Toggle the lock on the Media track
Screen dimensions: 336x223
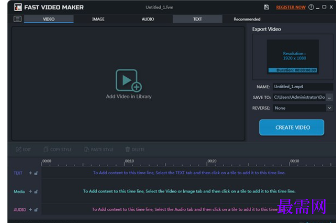coord(36,192)
